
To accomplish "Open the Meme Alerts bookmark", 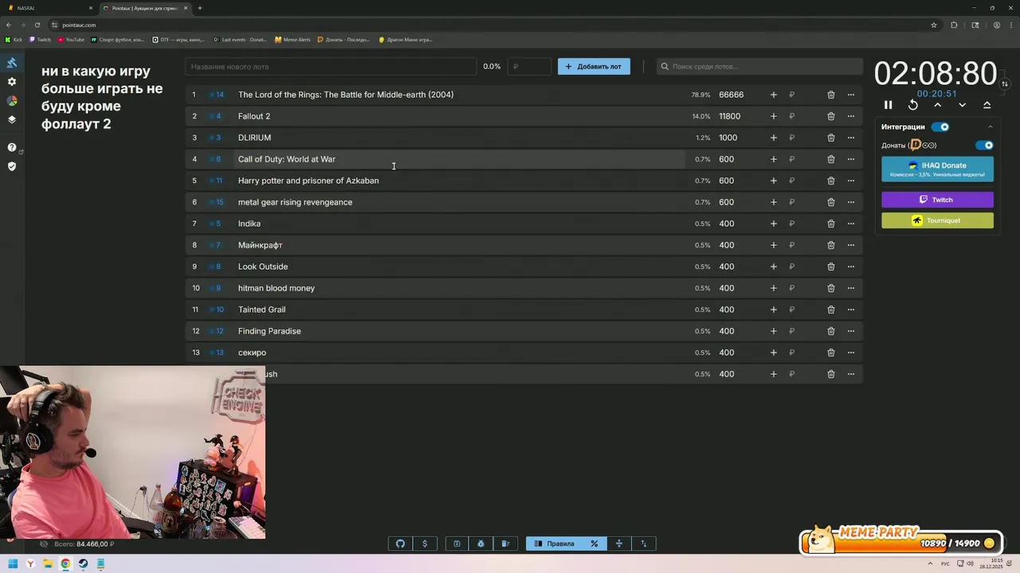I will tap(292, 39).
